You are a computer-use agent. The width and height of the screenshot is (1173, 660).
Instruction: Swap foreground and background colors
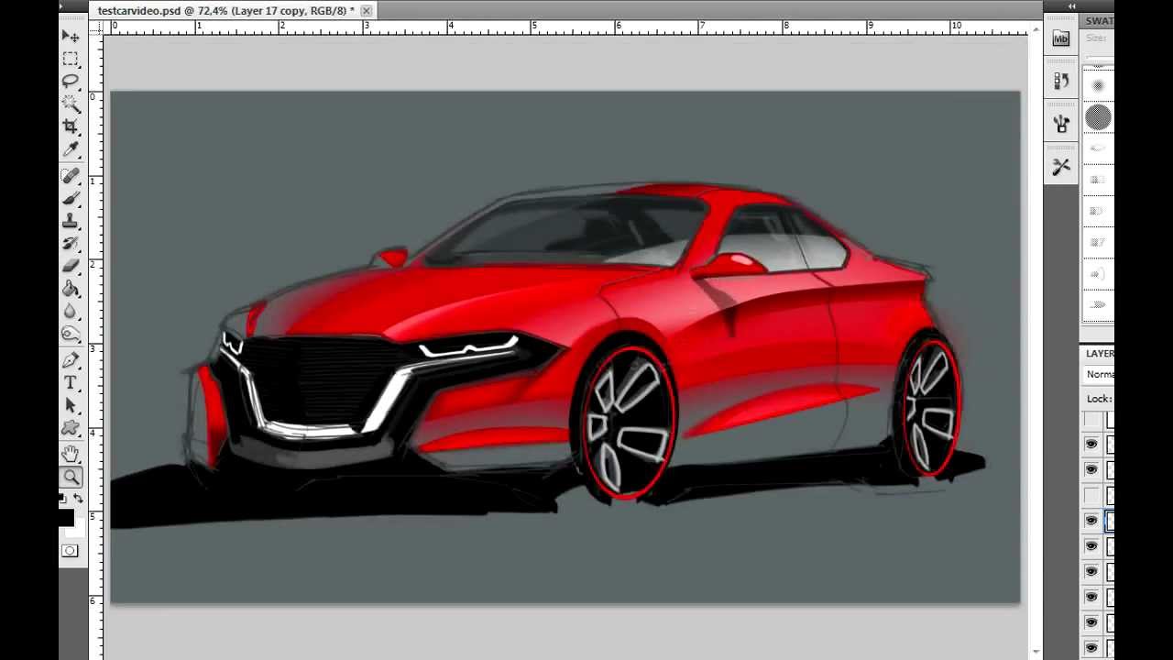pyautogui.click(x=79, y=499)
